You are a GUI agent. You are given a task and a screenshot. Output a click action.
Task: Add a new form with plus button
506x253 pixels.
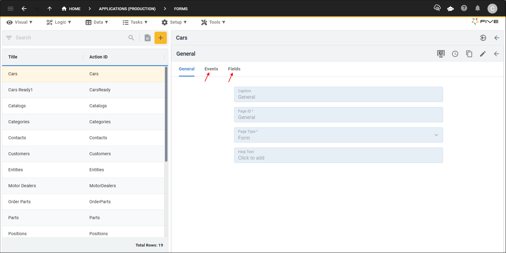[x=161, y=38]
